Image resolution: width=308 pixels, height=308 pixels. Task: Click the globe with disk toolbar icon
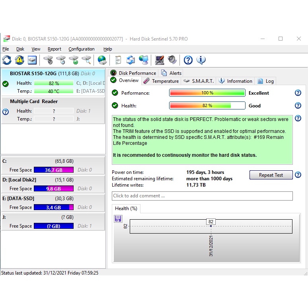coord(102,60)
